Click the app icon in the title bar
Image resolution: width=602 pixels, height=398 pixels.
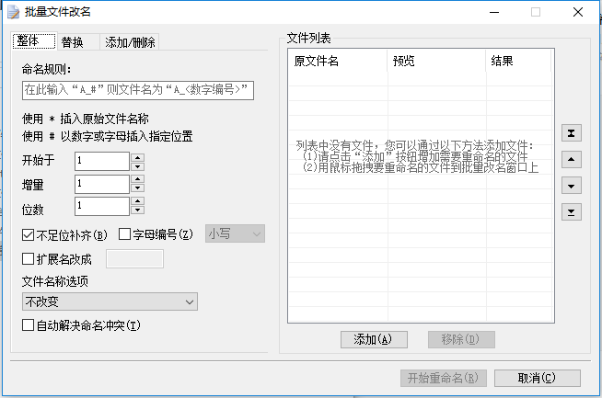coord(12,12)
